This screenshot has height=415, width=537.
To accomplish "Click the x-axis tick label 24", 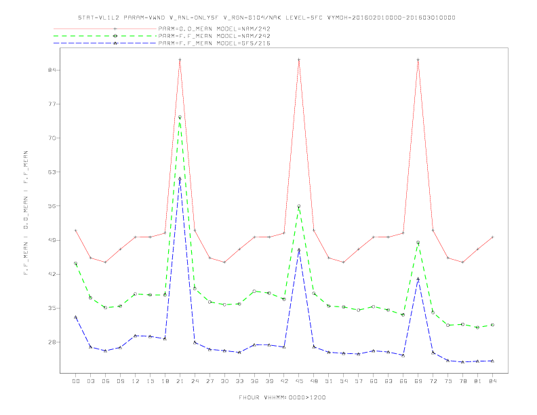I will [195, 381].
